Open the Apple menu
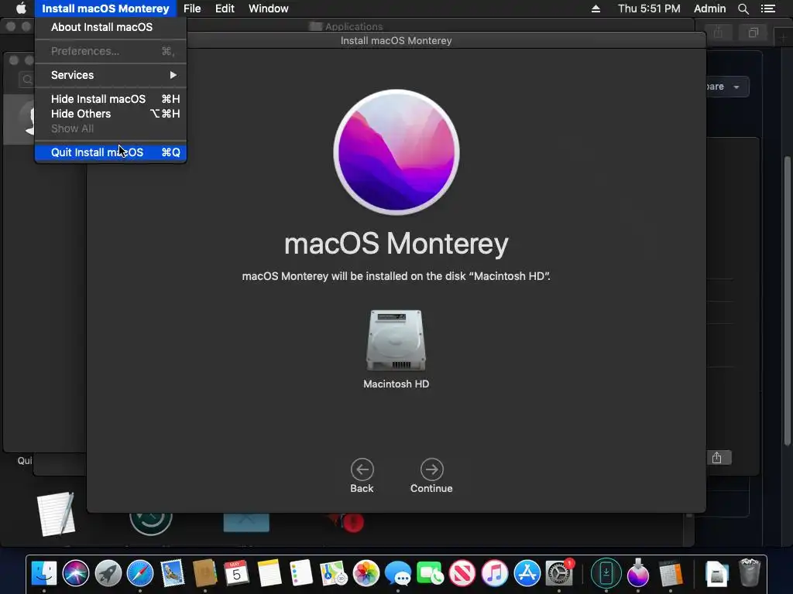The width and height of the screenshot is (793, 594). (21, 9)
